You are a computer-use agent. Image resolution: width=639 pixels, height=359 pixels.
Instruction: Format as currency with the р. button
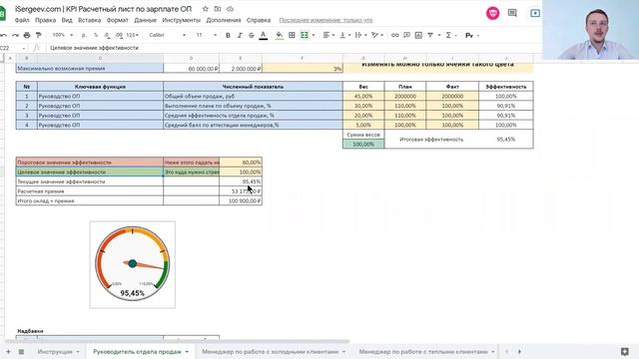coord(84,36)
